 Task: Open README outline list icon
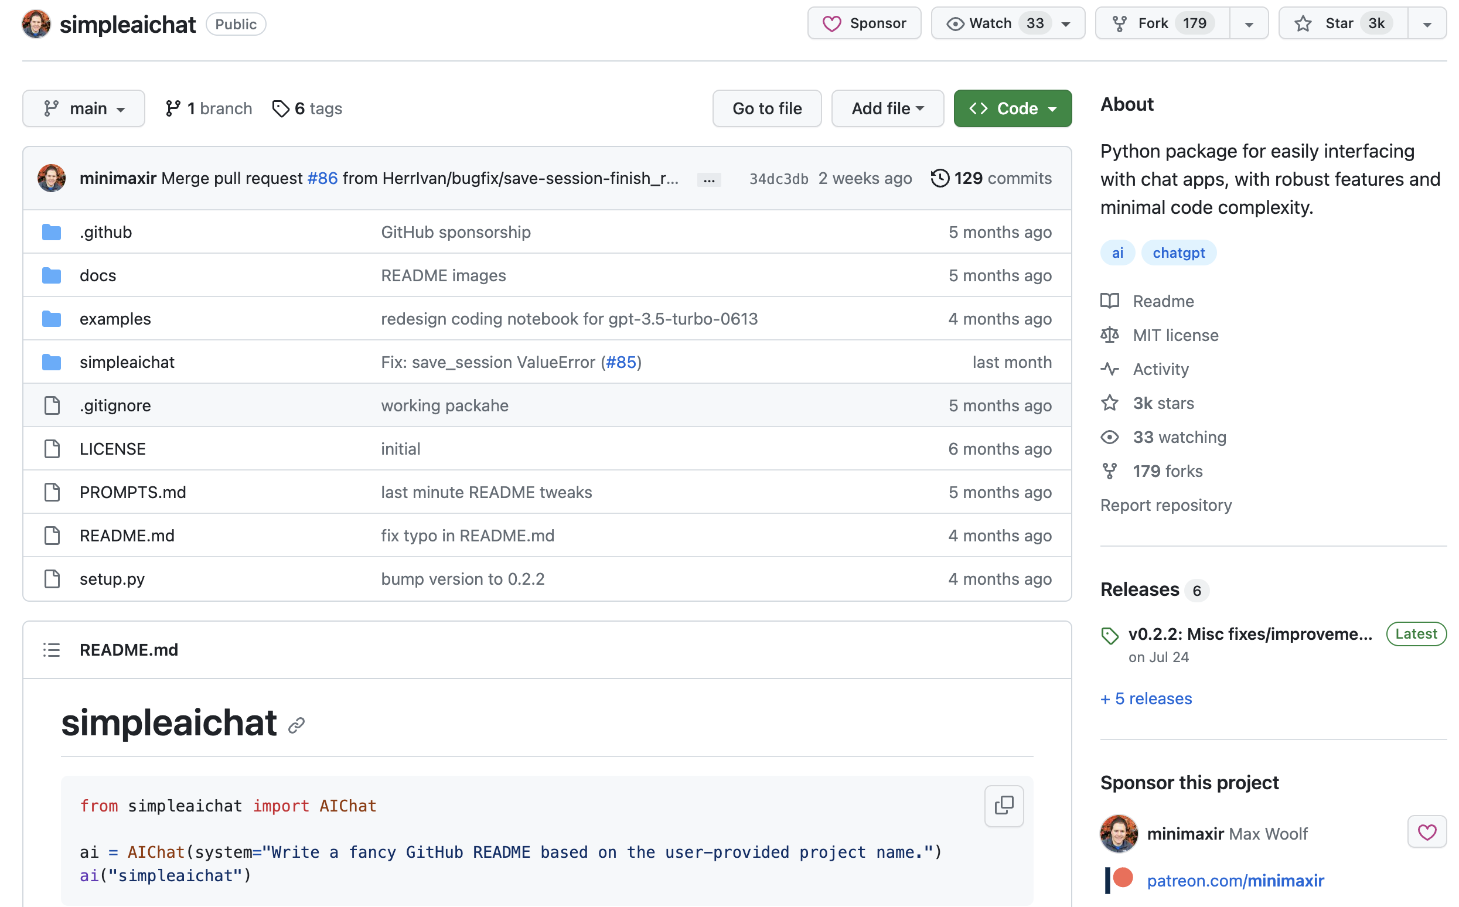click(52, 650)
